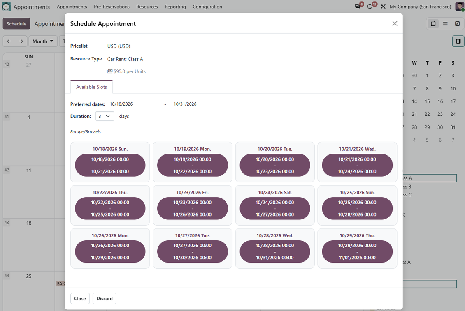Open the user avatar menu
This screenshot has width=465, height=311.
click(x=460, y=7)
